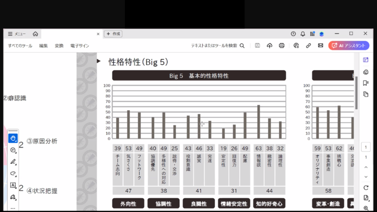The image size is (377, 212).
Task: Open the fill and sign pen tool
Action: [13, 197]
